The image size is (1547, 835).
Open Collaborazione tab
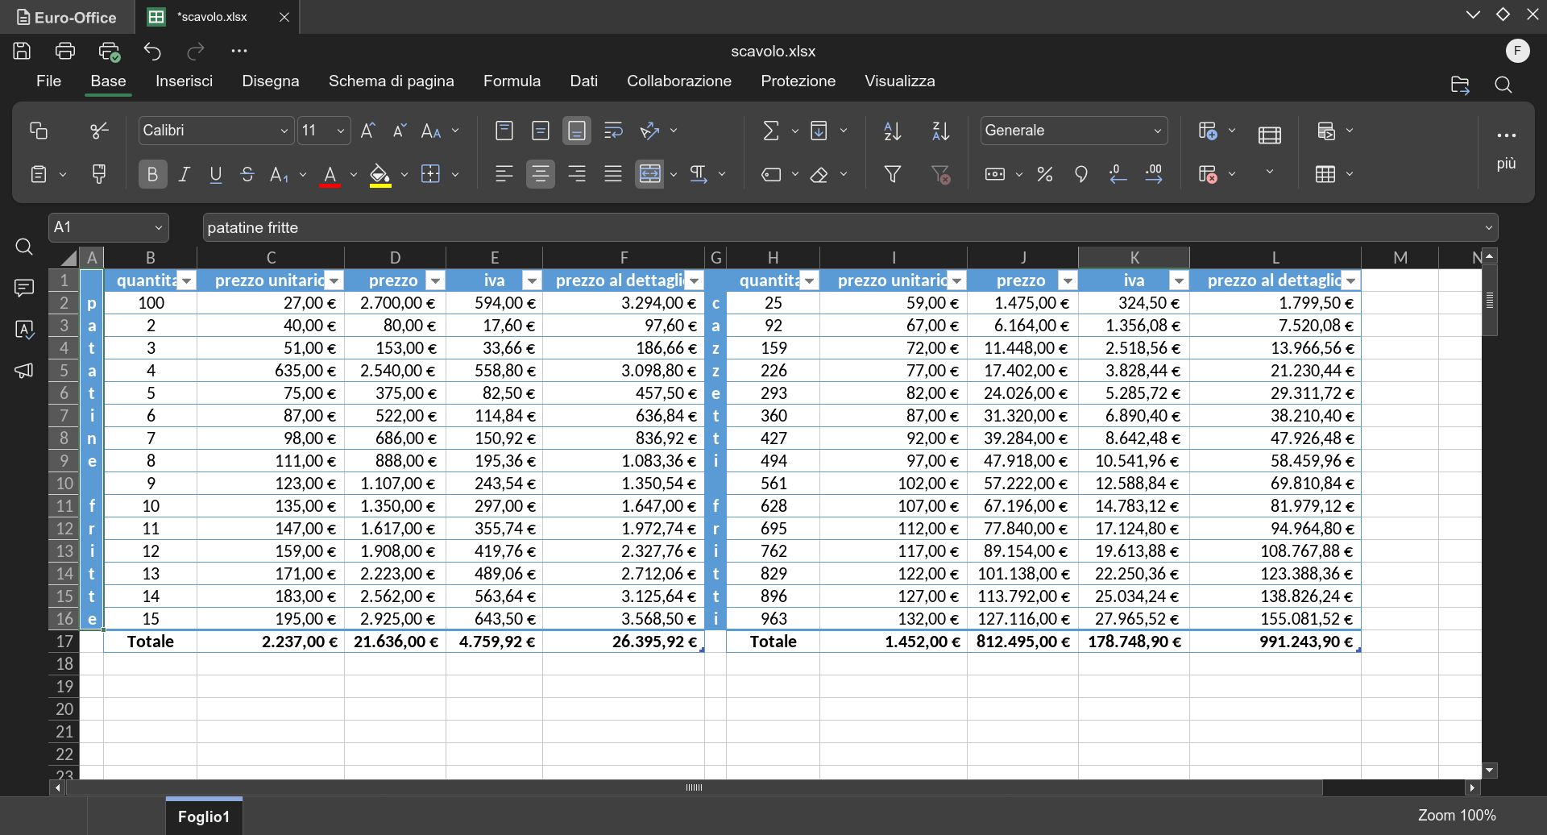(x=679, y=81)
